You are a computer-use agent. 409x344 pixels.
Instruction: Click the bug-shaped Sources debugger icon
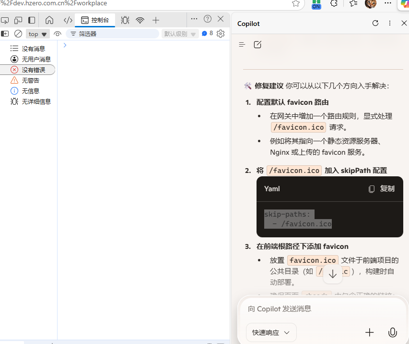(x=125, y=20)
